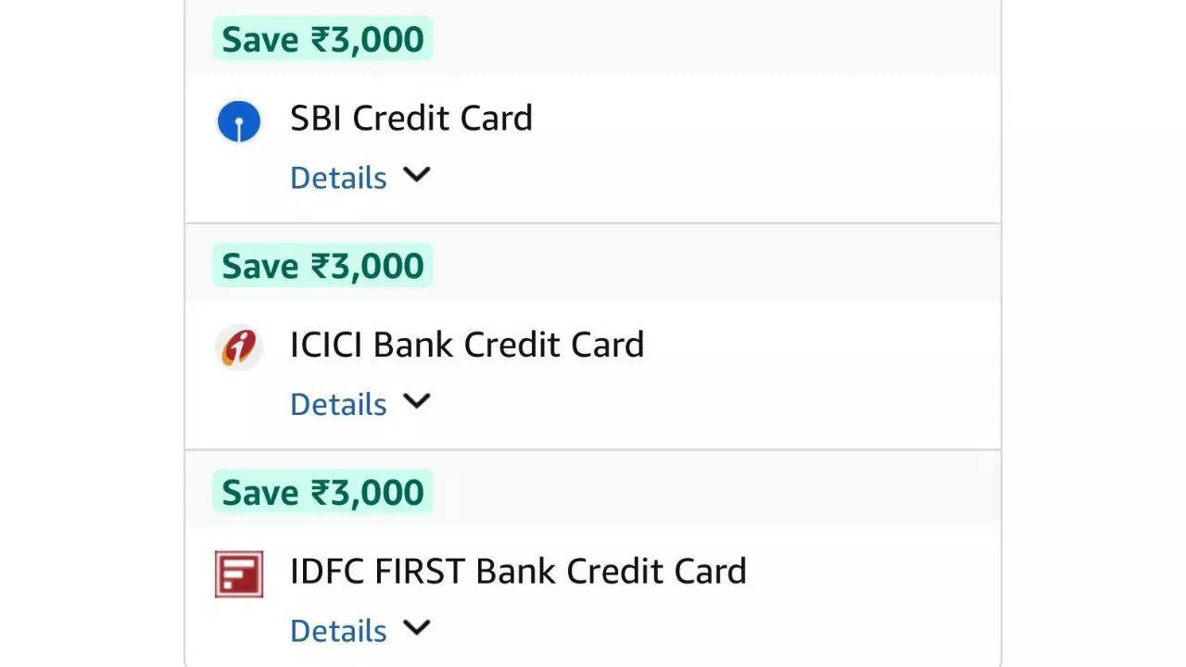Click the chevron next to SBI Details
The width and height of the screenshot is (1186, 667).
416,176
